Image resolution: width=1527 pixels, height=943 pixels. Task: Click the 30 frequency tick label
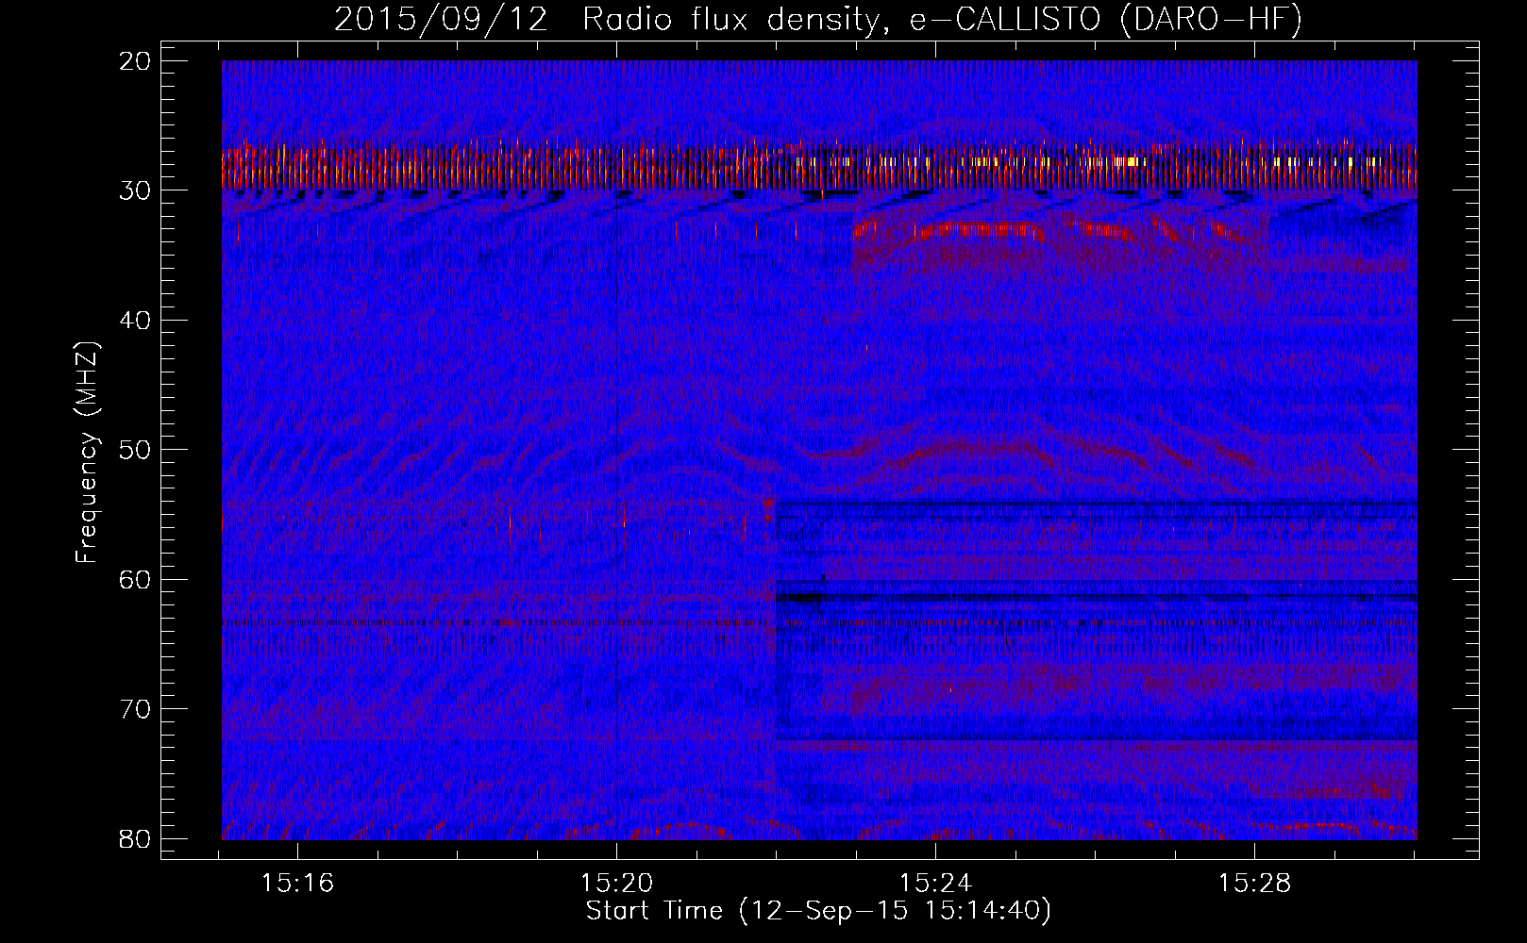(136, 190)
